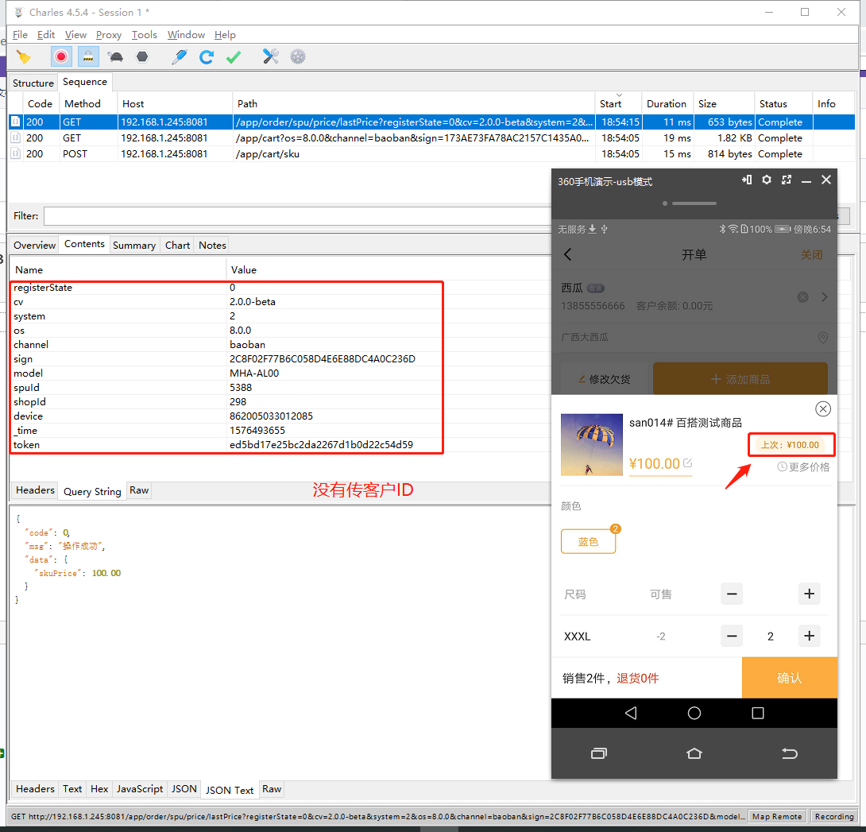Screen dimensions: 866x832
Task: Clear customer 西瓜 with the x icon
Action: (x=803, y=297)
